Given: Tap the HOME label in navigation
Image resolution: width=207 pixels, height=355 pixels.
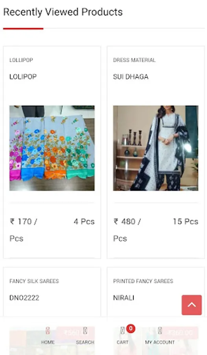Looking at the screenshot, I should [x=48, y=342].
